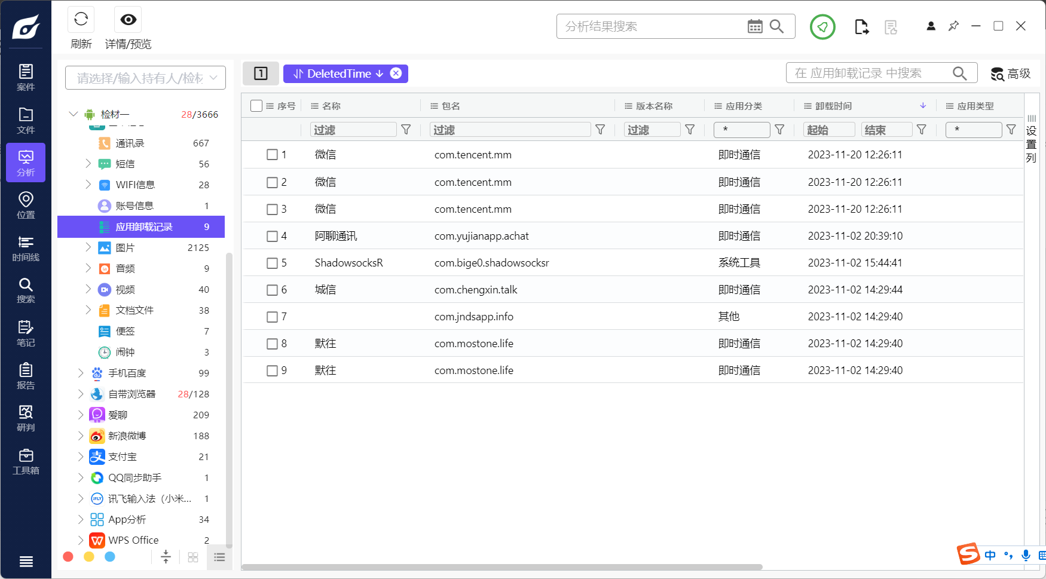Expand 图片 tree node

pyautogui.click(x=88, y=247)
